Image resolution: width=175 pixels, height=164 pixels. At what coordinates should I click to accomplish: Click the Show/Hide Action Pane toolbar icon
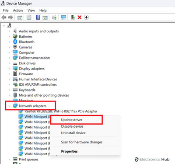coord(45,17)
